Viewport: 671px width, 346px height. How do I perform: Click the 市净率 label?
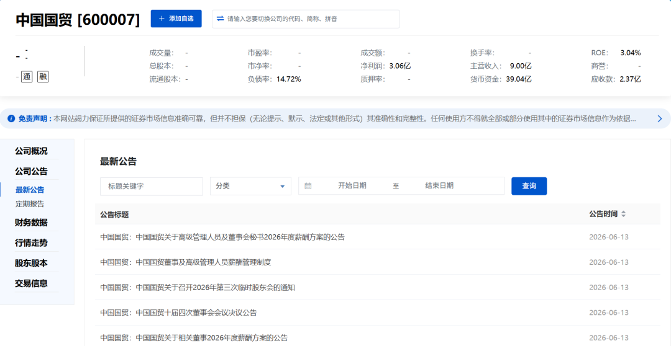pos(260,66)
